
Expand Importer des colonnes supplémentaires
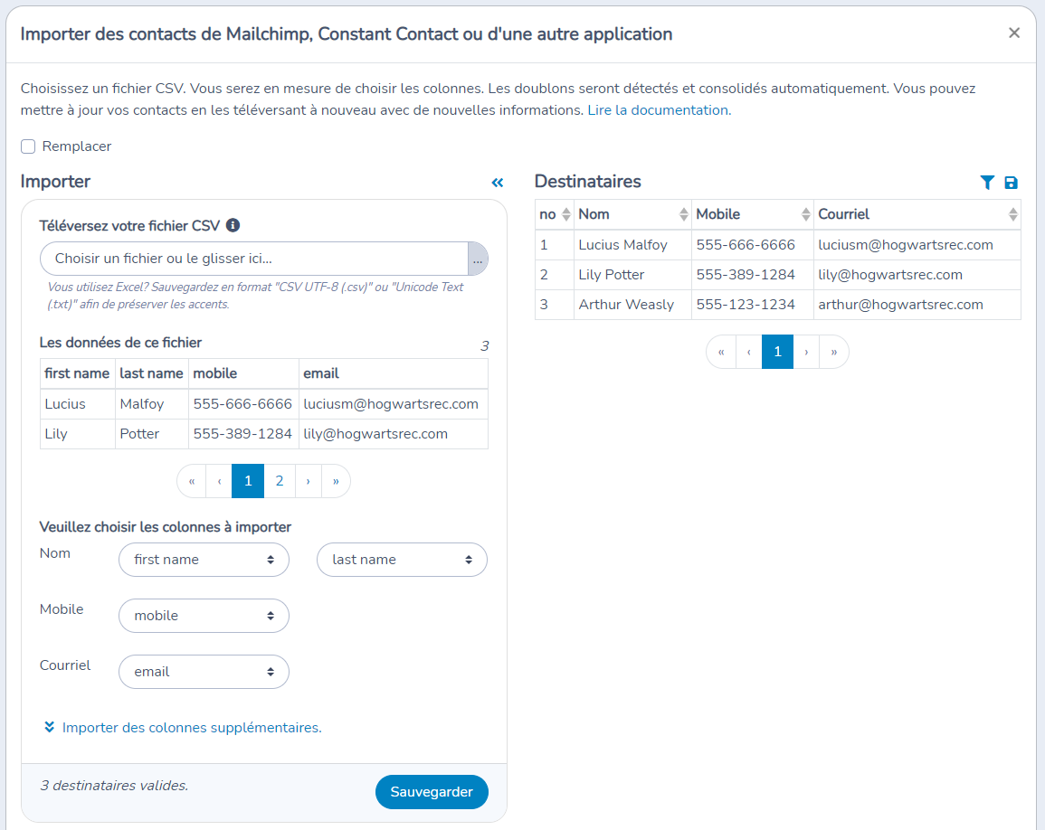pos(183,728)
